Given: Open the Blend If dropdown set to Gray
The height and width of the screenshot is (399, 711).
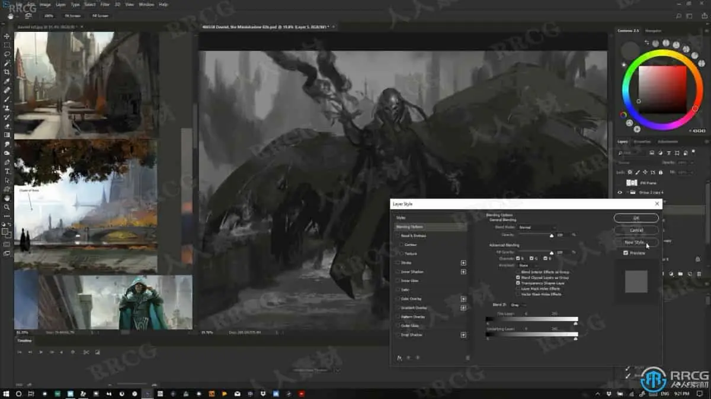Looking at the screenshot, I should point(518,304).
